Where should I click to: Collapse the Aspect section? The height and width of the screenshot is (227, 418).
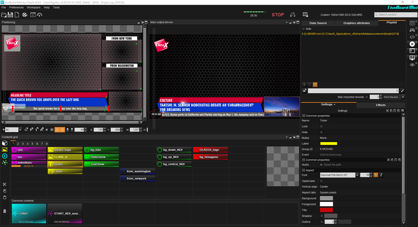point(303,170)
